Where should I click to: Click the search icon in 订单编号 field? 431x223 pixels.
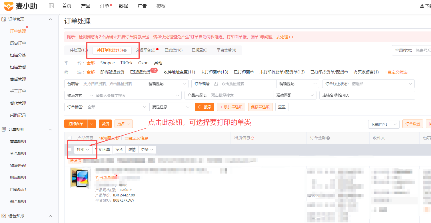pos(216,84)
